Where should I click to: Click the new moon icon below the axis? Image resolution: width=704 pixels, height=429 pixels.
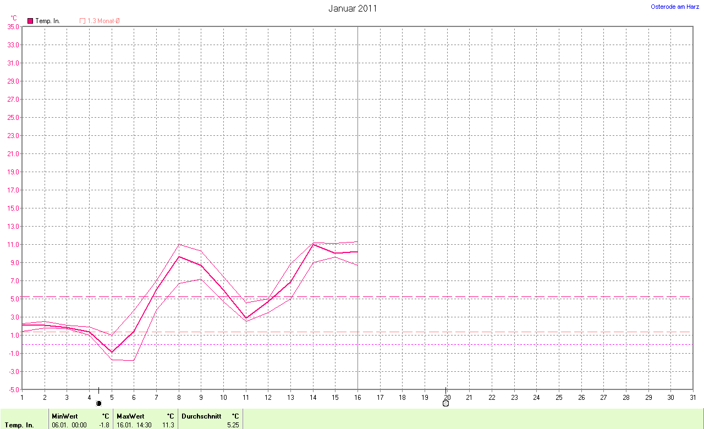click(x=99, y=403)
